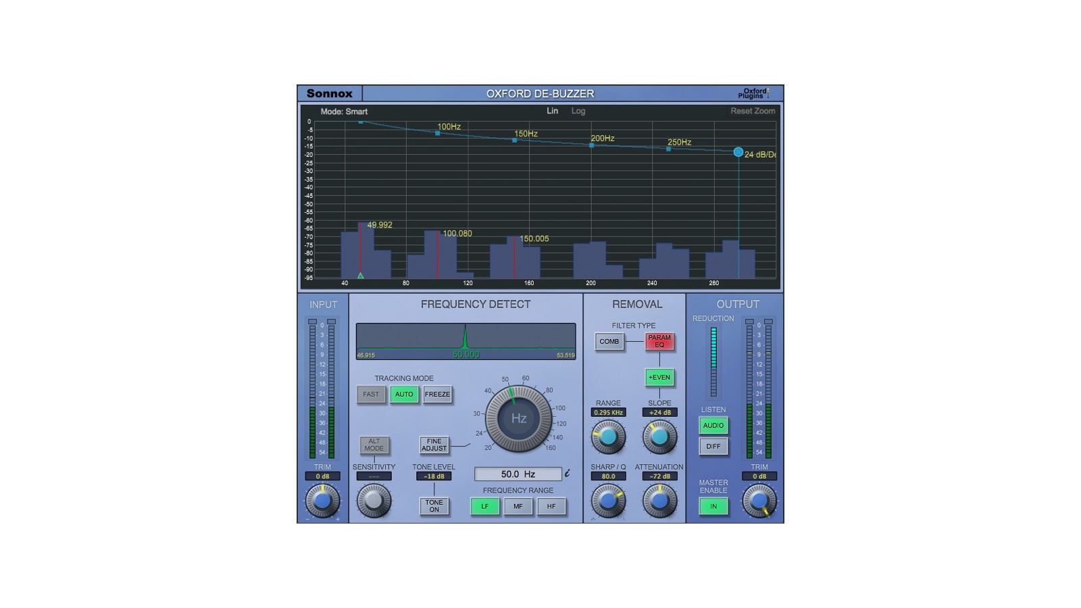1081x608 pixels.
Task: Click the frequency detect peak display
Action: tap(466, 341)
